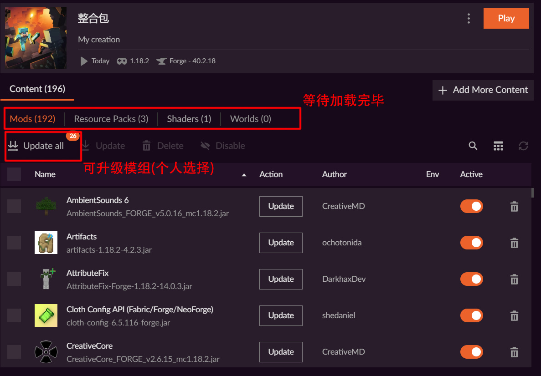Select Cloth Config API checkbox
Screen dimensions: 541x376
point(14,315)
